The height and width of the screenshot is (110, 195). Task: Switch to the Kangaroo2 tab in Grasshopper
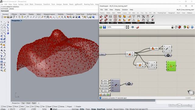coord(172,13)
